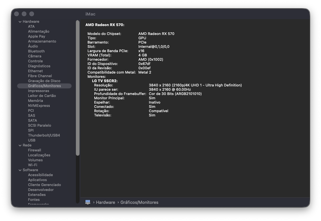This screenshot has width=321, height=221.
Task: Select the framebuffer depth value ARGB2101010
Action: pos(175,94)
